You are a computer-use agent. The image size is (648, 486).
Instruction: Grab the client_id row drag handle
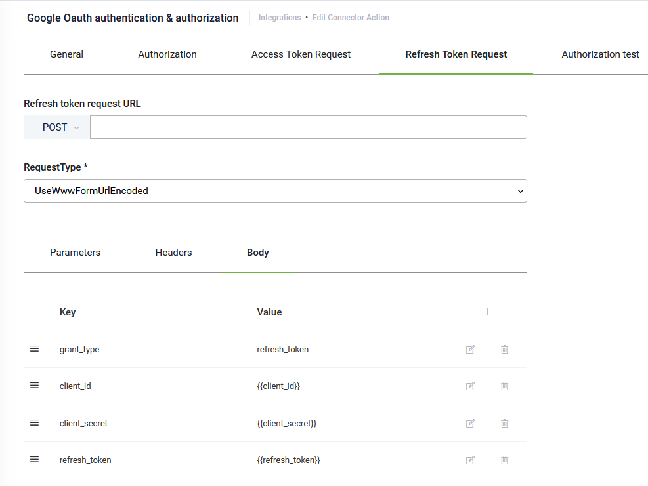coord(34,386)
